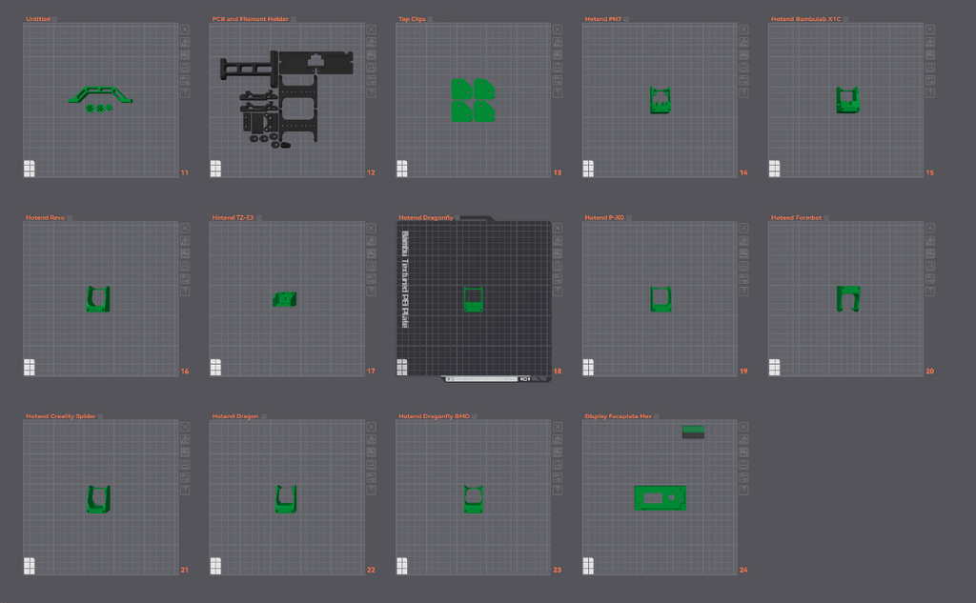Select the Display Faceplate Hex title

pyautogui.click(x=618, y=416)
